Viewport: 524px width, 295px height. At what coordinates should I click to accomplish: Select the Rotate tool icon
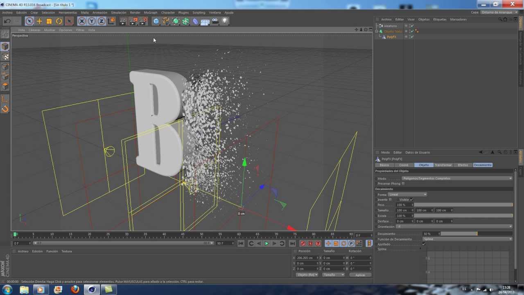tap(59, 21)
